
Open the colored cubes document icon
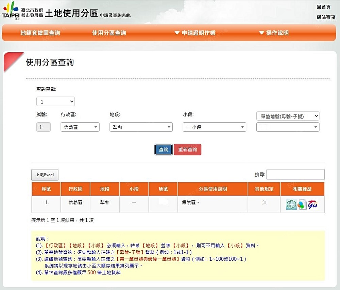(302, 205)
